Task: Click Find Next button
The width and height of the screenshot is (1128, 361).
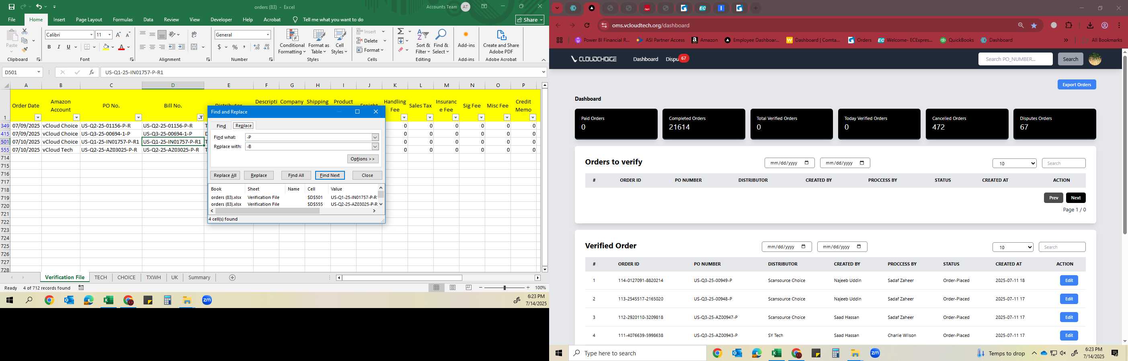Action: pyautogui.click(x=330, y=175)
